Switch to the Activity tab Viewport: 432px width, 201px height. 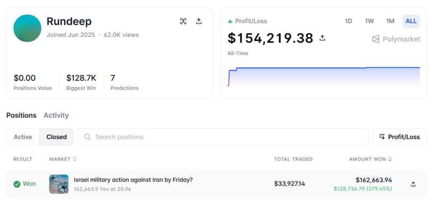[56, 115]
